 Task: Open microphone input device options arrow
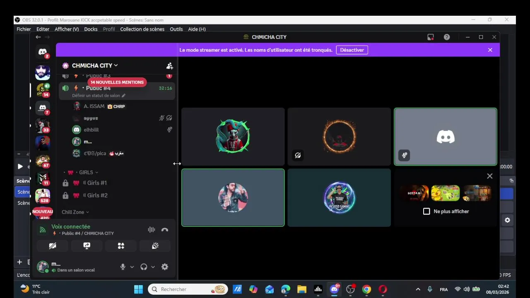132,267
